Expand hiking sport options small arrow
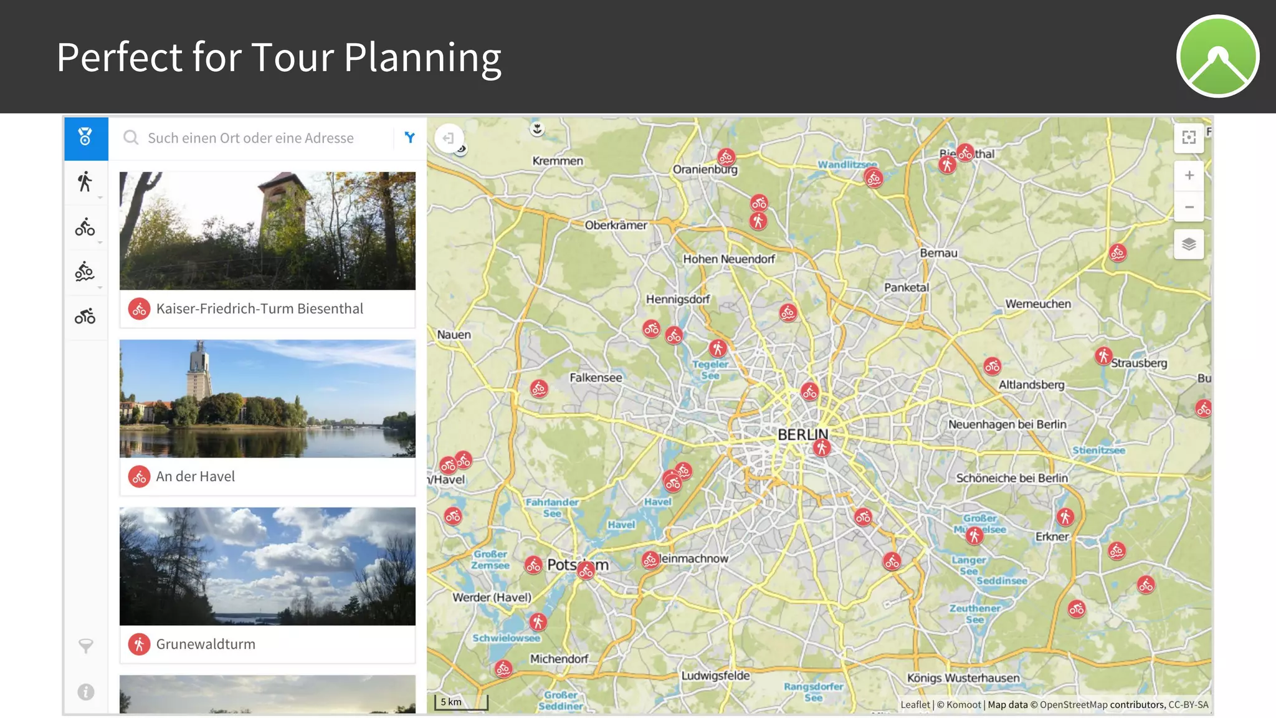This screenshot has height=718, width=1276. click(x=100, y=198)
